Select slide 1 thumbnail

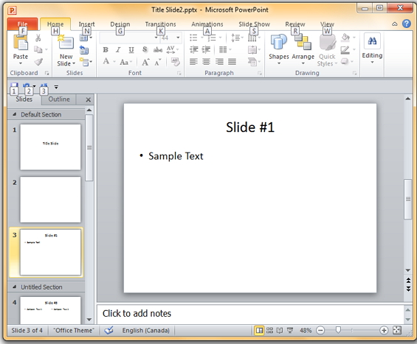click(x=50, y=147)
